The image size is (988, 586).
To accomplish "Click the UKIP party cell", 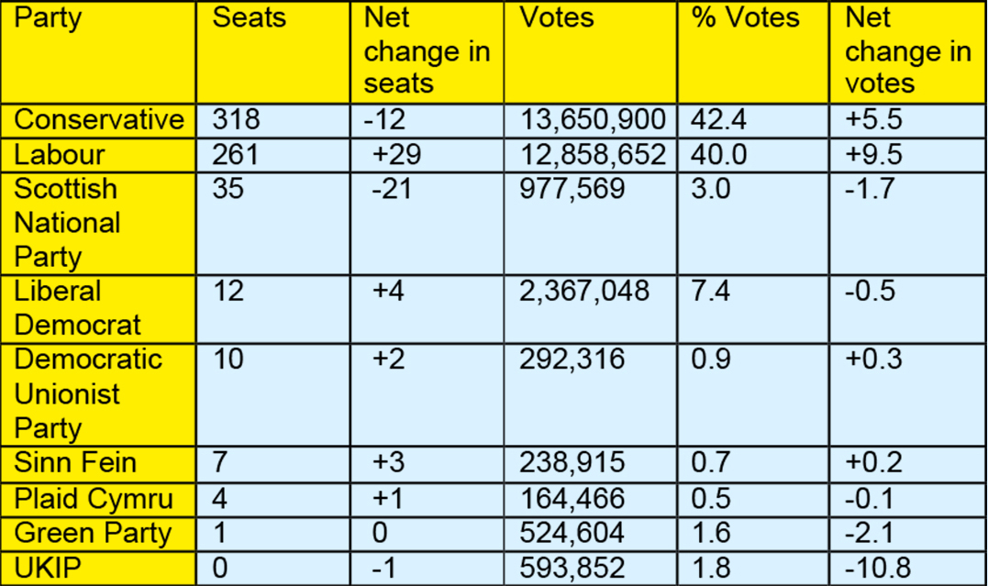I will click(98, 569).
